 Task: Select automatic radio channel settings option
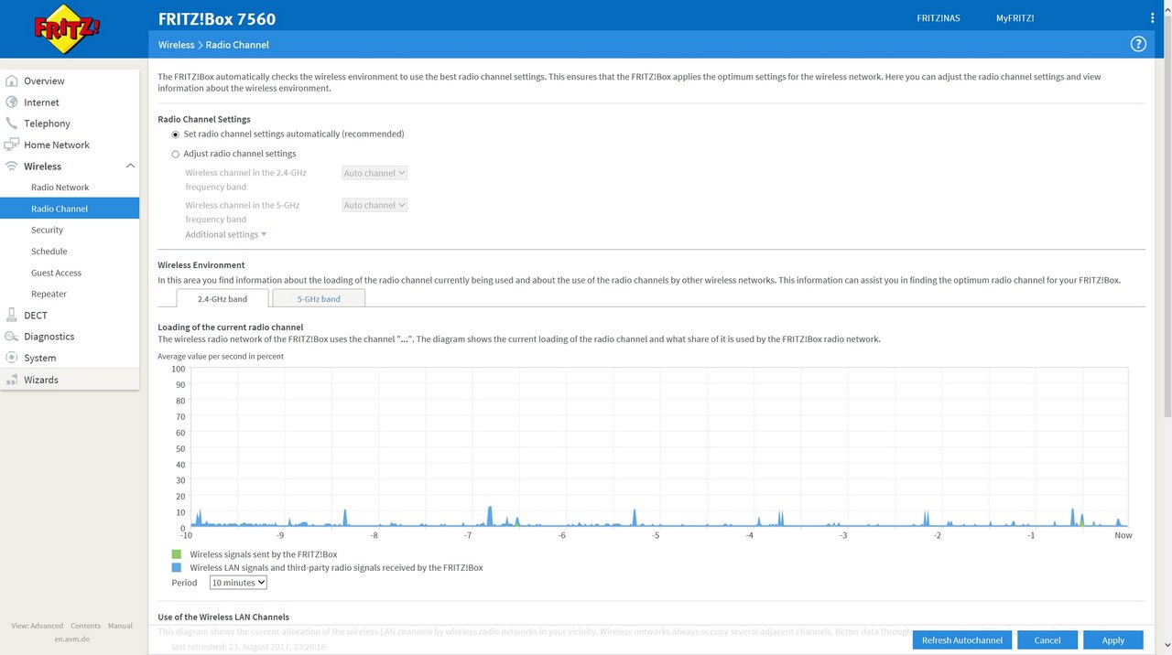[x=176, y=134]
